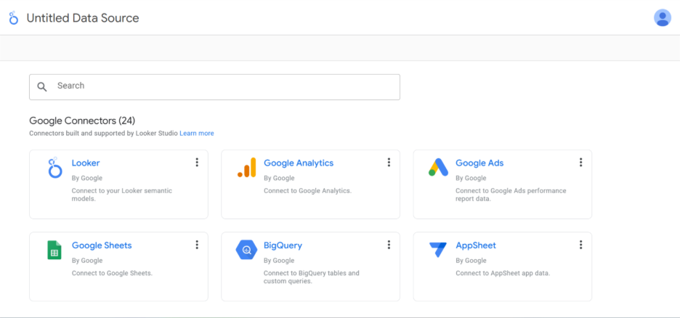Select the BigQuery hexagon icon
The width and height of the screenshot is (680, 318).
(246, 250)
